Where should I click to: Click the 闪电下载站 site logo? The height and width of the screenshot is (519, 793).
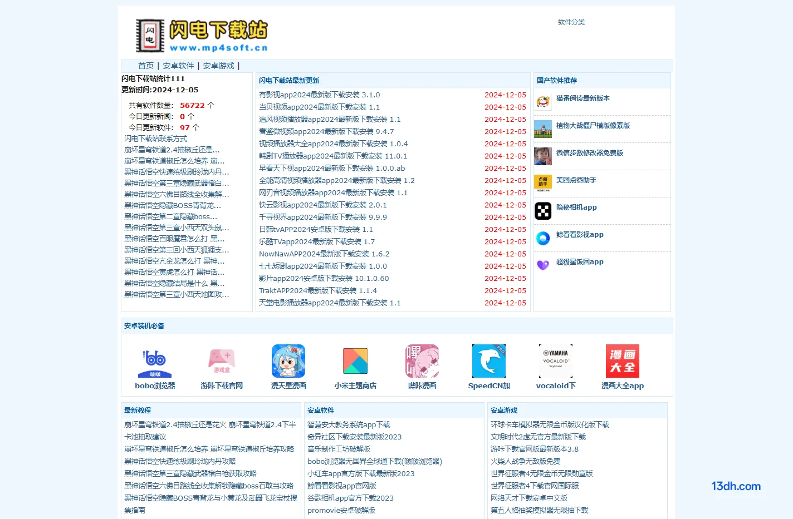(x=202, y=36)
